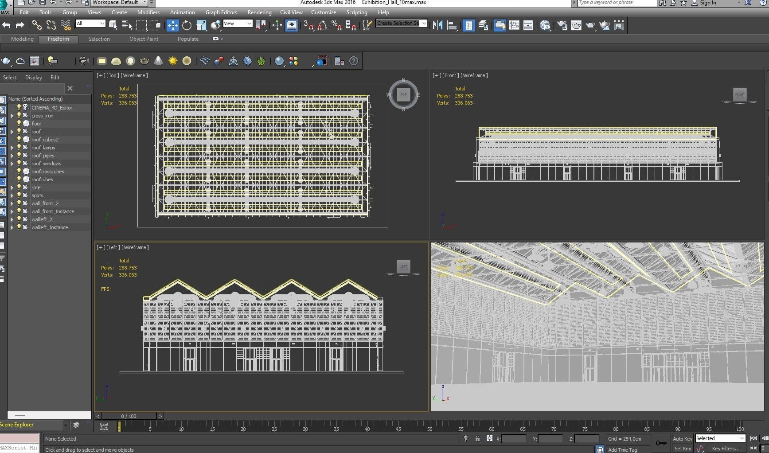Click the Auto Key button
This screenshot has width=769, height=453.
682,439
